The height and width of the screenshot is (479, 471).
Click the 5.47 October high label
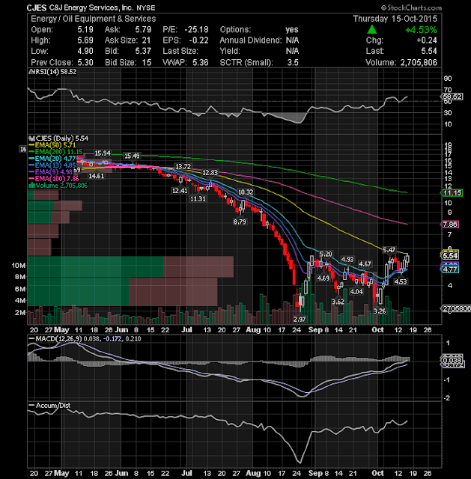point(389,250)
